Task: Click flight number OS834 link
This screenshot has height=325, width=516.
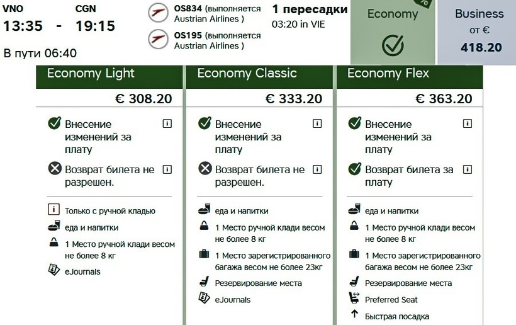Action: tap(189, 9)
